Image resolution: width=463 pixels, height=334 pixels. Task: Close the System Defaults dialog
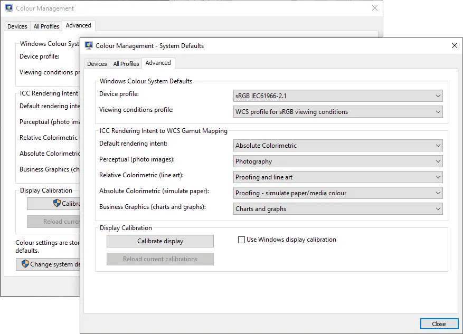pos(455,45)
